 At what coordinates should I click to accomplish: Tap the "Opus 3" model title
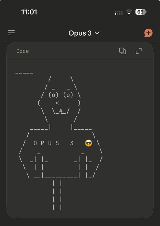tap(80, 33)
